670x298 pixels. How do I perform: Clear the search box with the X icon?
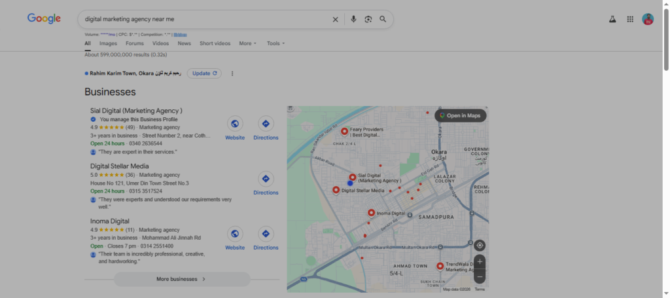[336, 19]
